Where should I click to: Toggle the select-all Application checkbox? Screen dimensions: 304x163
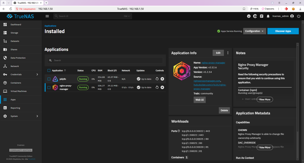(49, 71)
